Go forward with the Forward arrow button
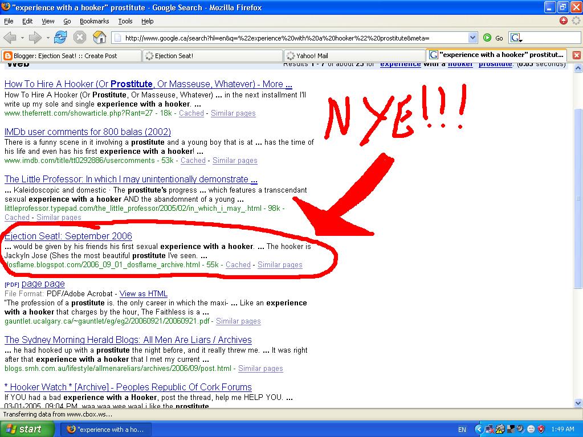 tap(35, 38)
